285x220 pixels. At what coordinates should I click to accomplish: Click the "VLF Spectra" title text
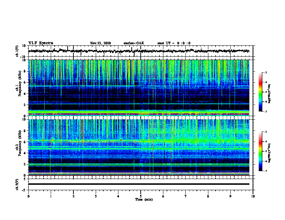[41, 43]
